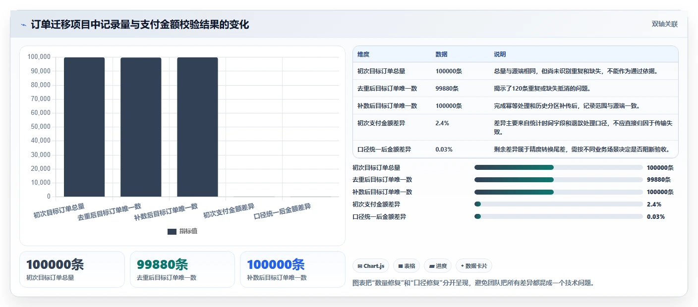The width and height of the screenshot is (698, 307).
Task: Click the 进度 tag chip
Action: (x=438, y=266)
